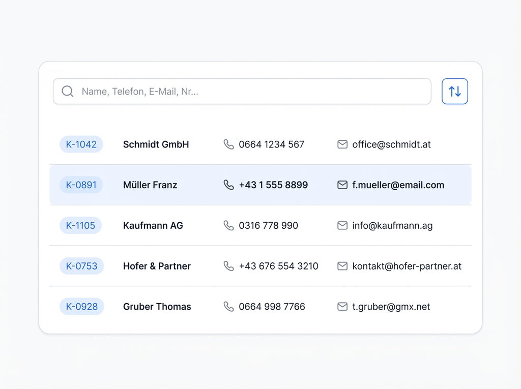The height and width of the screenshot is (389, 521).
Task: Click the sort arrows button
Action: point(454,92)
